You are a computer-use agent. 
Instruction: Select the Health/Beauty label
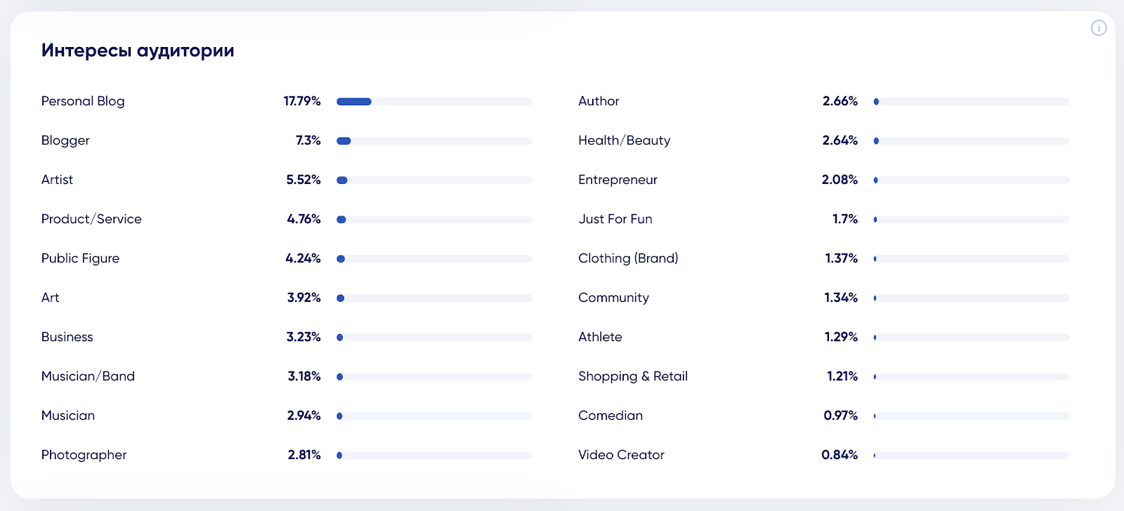click(x=625, y=140)
